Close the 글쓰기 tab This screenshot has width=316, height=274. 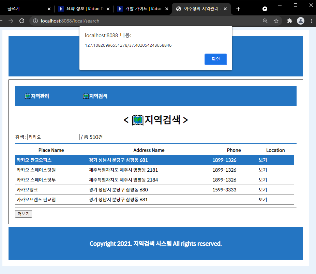coord(49,9)
